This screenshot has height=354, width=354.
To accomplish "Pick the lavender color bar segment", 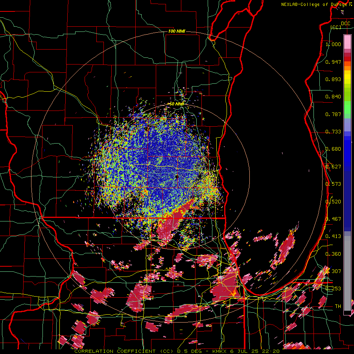I will click(347, 125).
